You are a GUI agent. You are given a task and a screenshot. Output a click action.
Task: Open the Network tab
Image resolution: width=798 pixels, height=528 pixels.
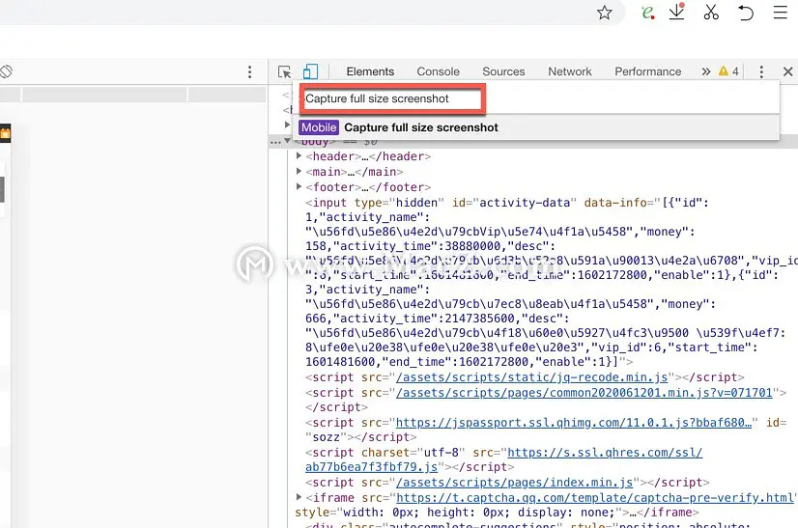(x=569, y=71)
